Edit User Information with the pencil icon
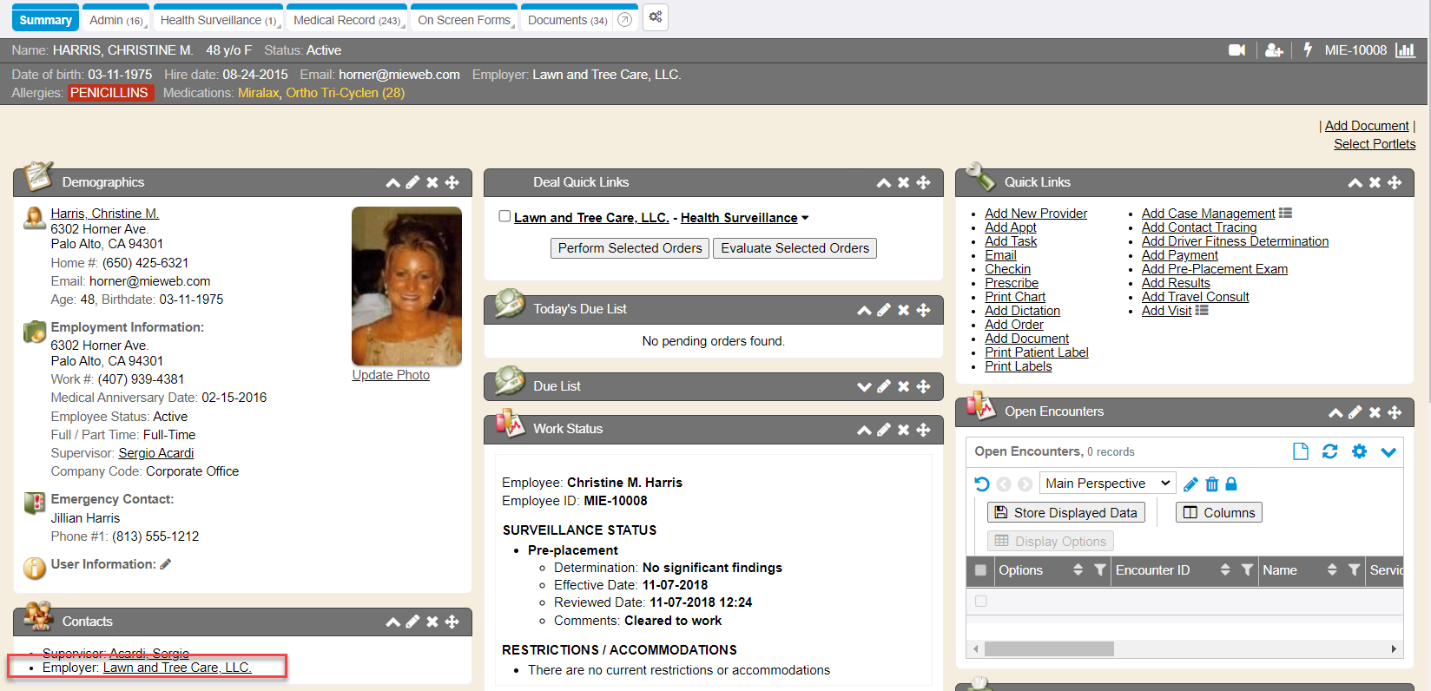1431x691 pixels. (166, 564)
